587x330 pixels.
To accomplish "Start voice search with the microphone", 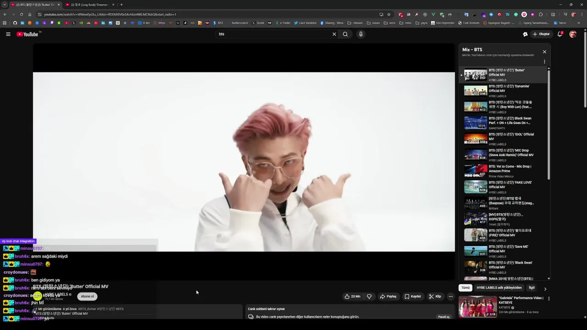I will pyautogui.click(x=361, y=34).
